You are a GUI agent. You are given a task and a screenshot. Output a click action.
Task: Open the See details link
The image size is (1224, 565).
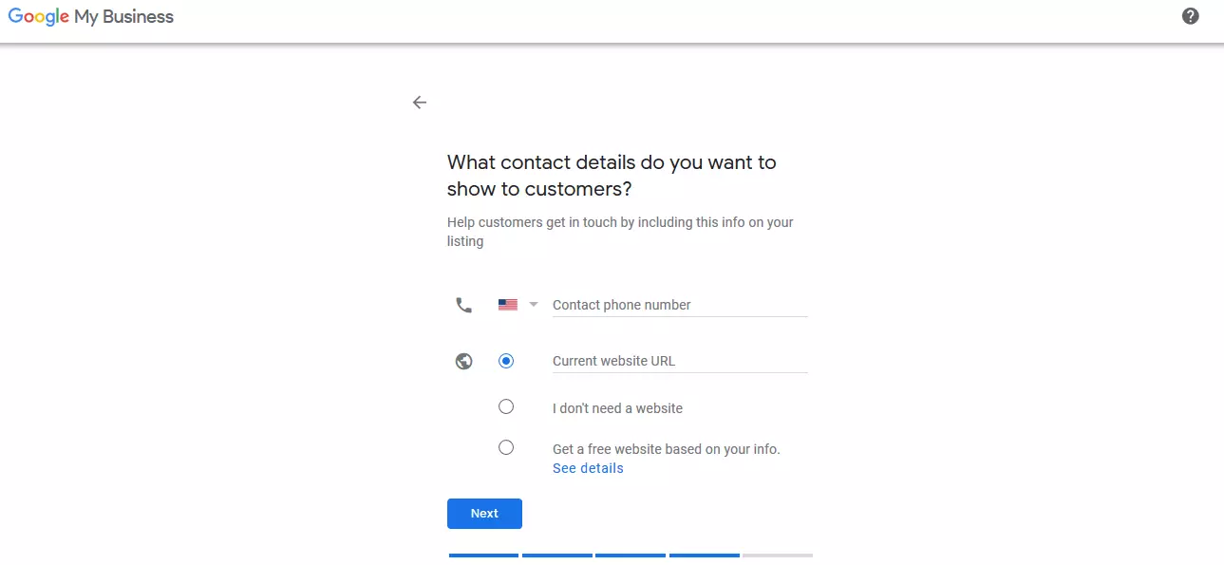[x=588, y=468]
